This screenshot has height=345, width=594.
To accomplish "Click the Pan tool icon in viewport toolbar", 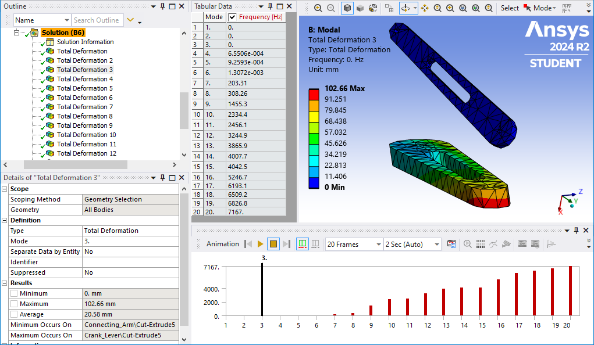I will coord(424,8).
